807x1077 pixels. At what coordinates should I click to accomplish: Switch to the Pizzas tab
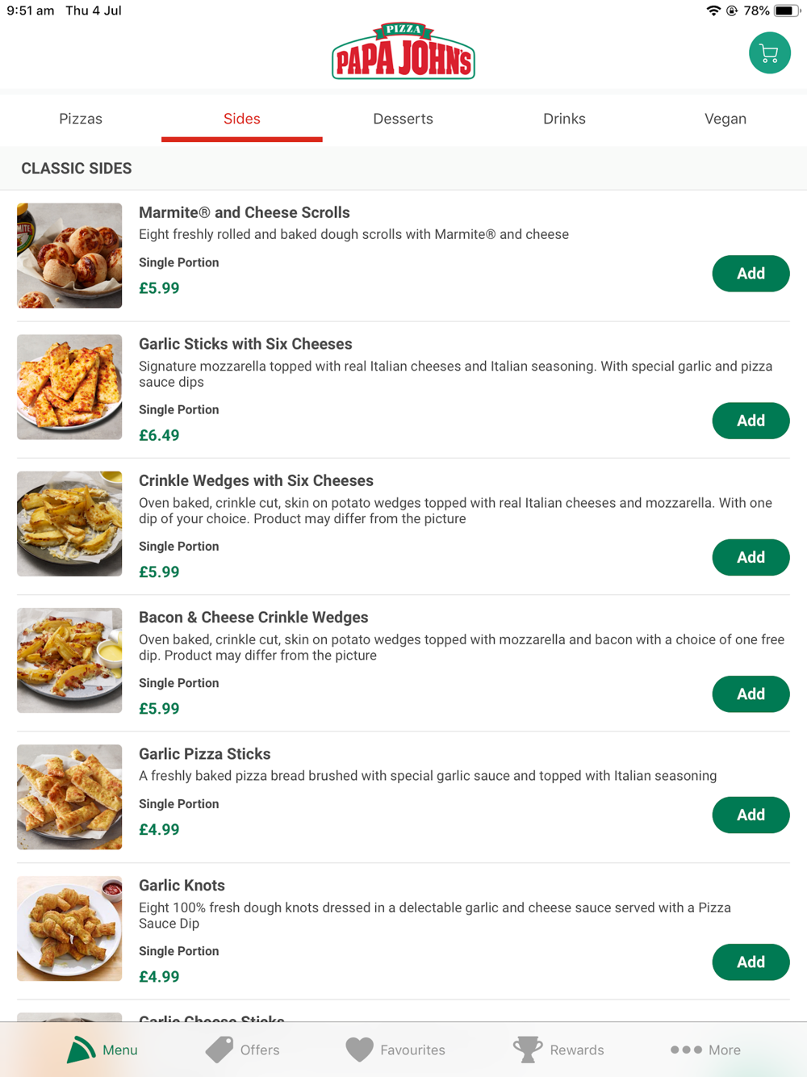tap(81, 119)
